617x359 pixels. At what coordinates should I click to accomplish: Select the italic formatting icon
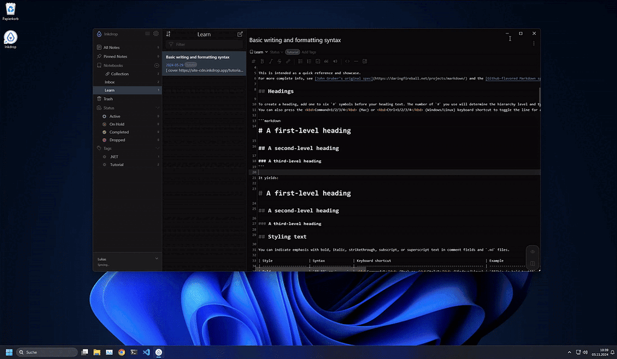(x=271, y=61)
